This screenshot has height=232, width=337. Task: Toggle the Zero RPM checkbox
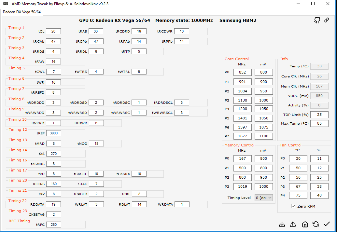point(293,206)
